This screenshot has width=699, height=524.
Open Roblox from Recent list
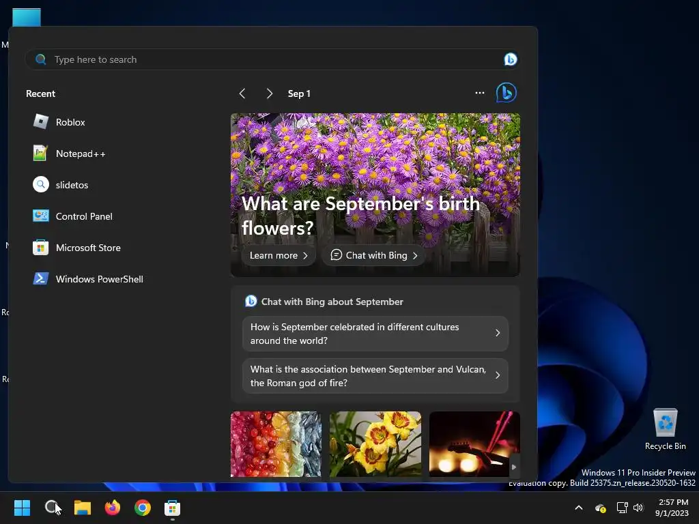59,122
